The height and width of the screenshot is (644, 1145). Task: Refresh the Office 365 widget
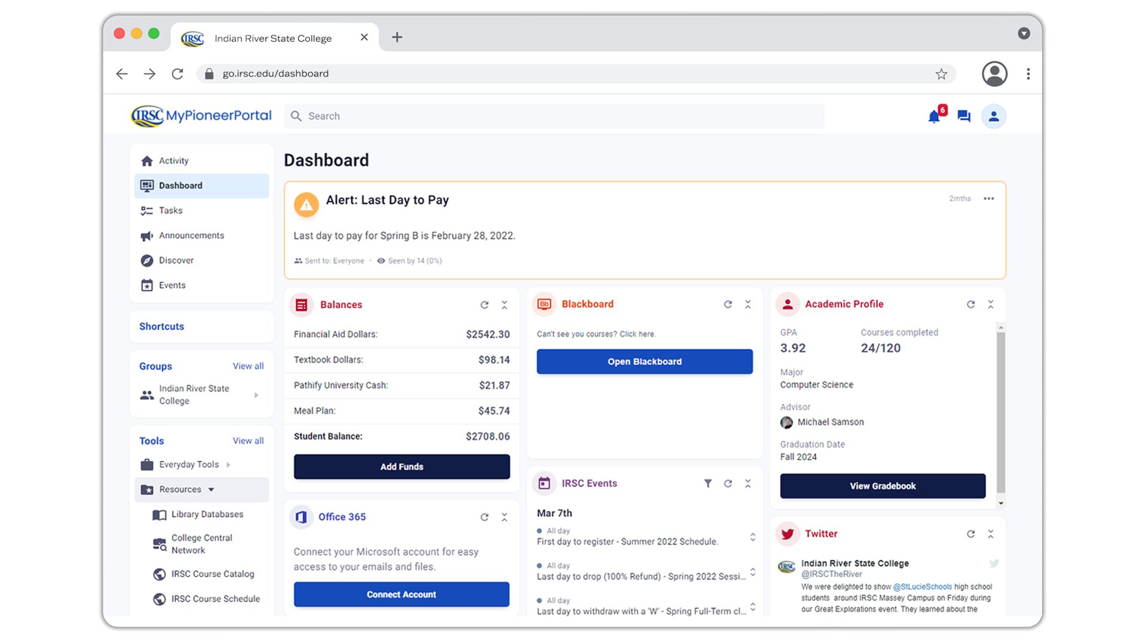pyautogui.click(x=484, y=517)
